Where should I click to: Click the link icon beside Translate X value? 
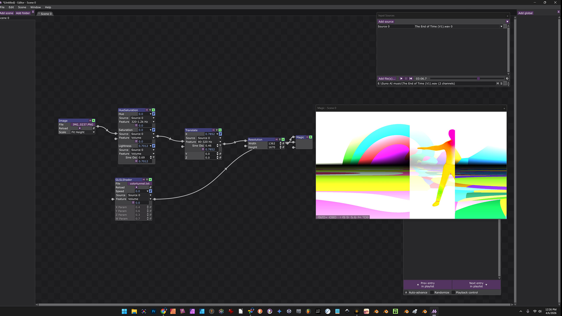click(x=220, y=134)
